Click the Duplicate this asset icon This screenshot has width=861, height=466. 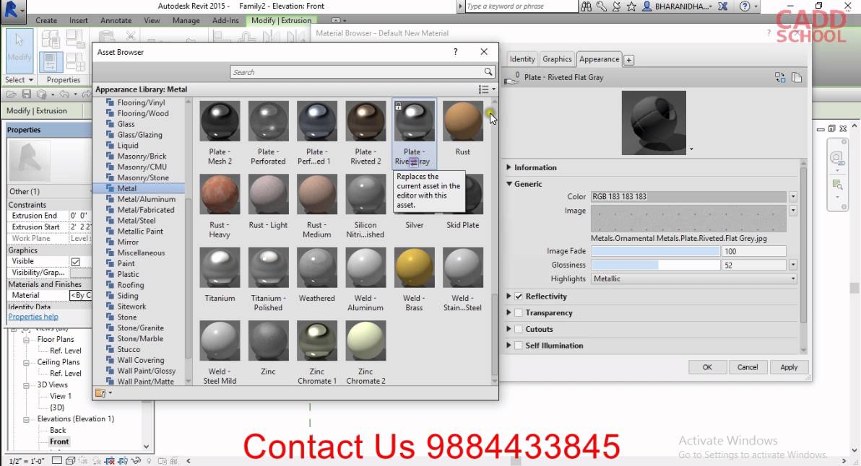pos(797,77)
